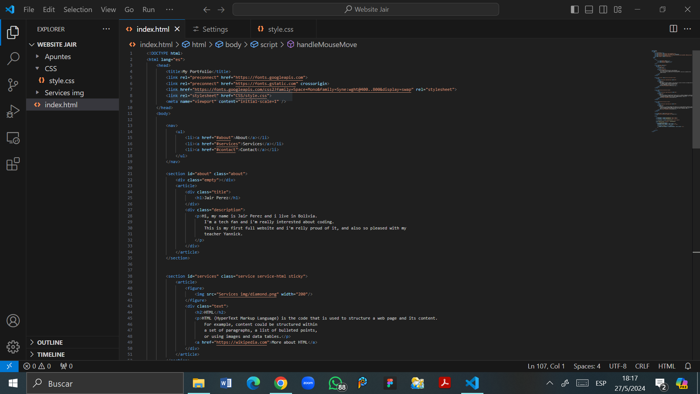This screenshot has width=700, height=394.
Task: Toggle the bottom panel visibility
Action: point(589,9)
